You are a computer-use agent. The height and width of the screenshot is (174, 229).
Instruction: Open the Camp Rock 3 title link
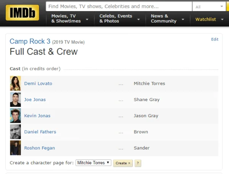click(30, 42)
